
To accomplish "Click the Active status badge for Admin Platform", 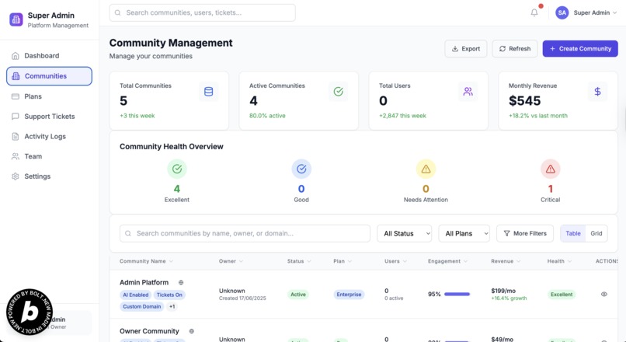I will coord(297,295).
